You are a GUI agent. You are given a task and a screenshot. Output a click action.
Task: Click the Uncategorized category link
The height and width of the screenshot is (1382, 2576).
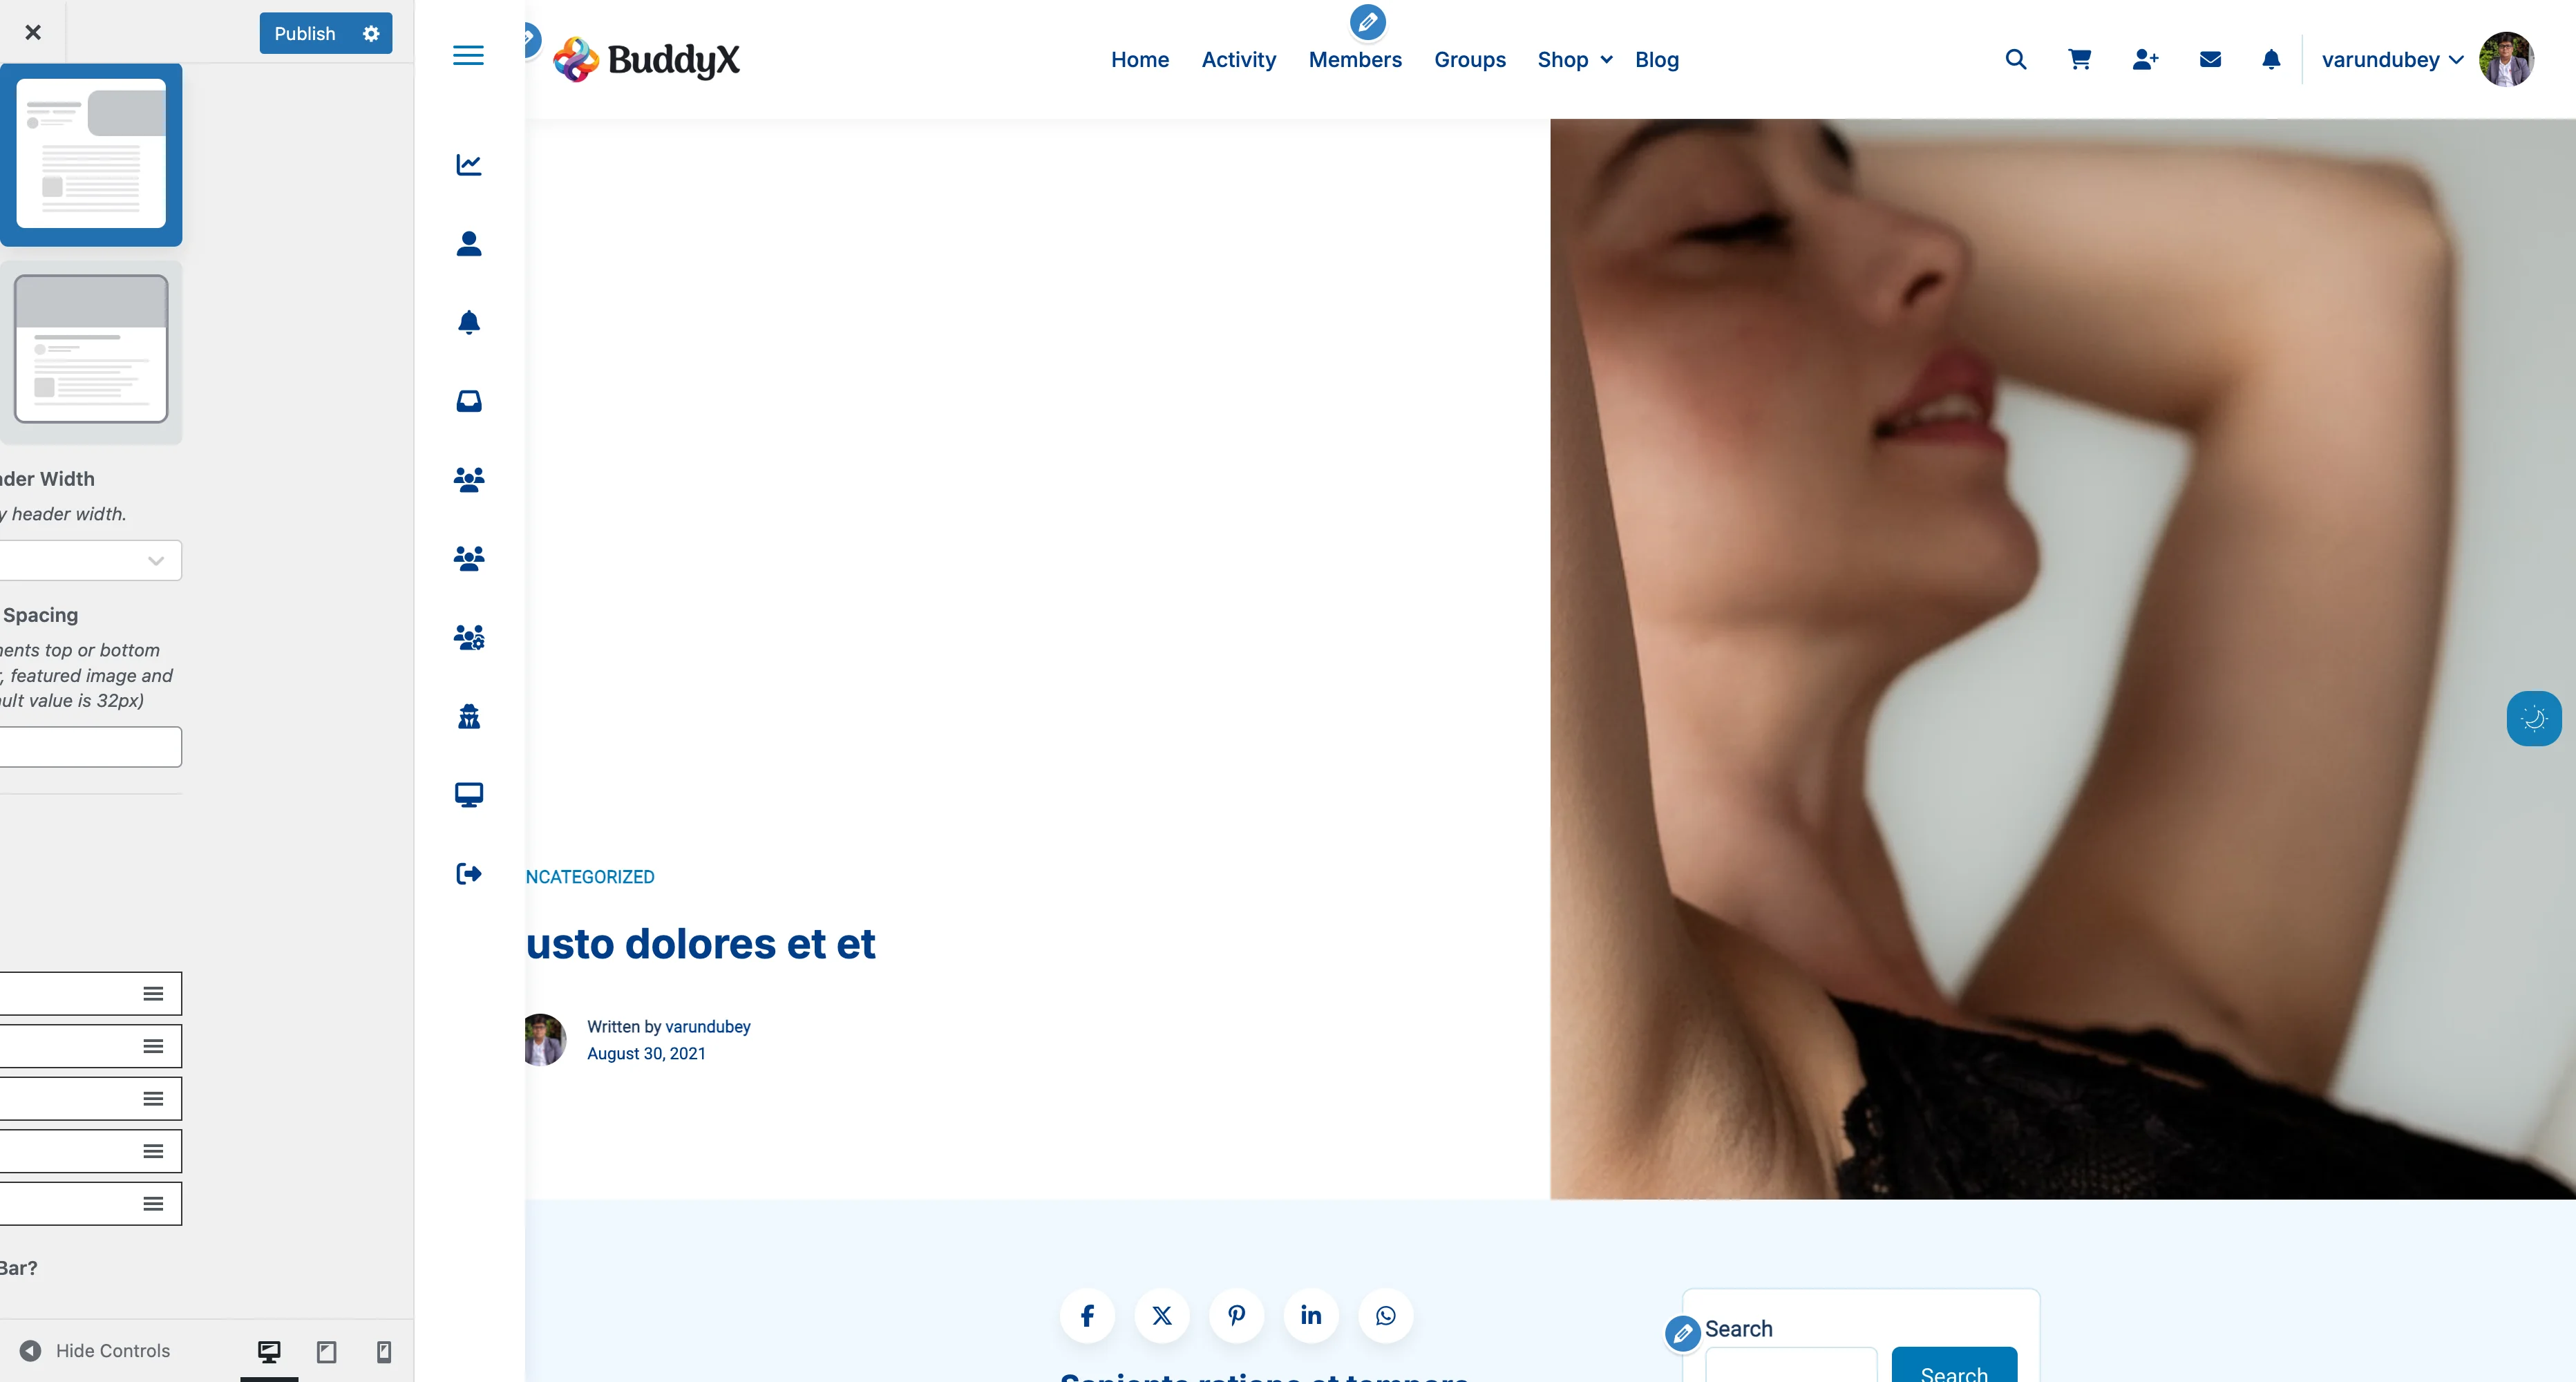590,877
